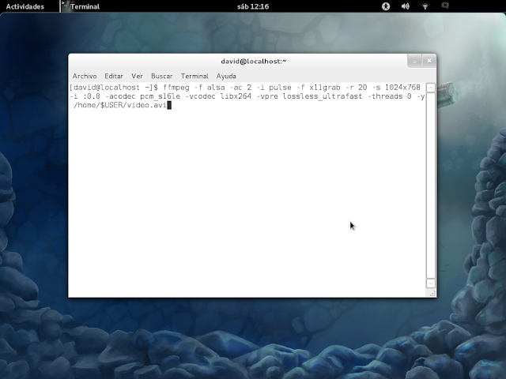Screen dimensions: 506x379
Task: Click the scrollbar up arrow
Action: (431, 88)
